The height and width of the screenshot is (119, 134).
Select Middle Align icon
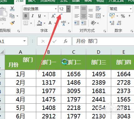pos(84,9)
